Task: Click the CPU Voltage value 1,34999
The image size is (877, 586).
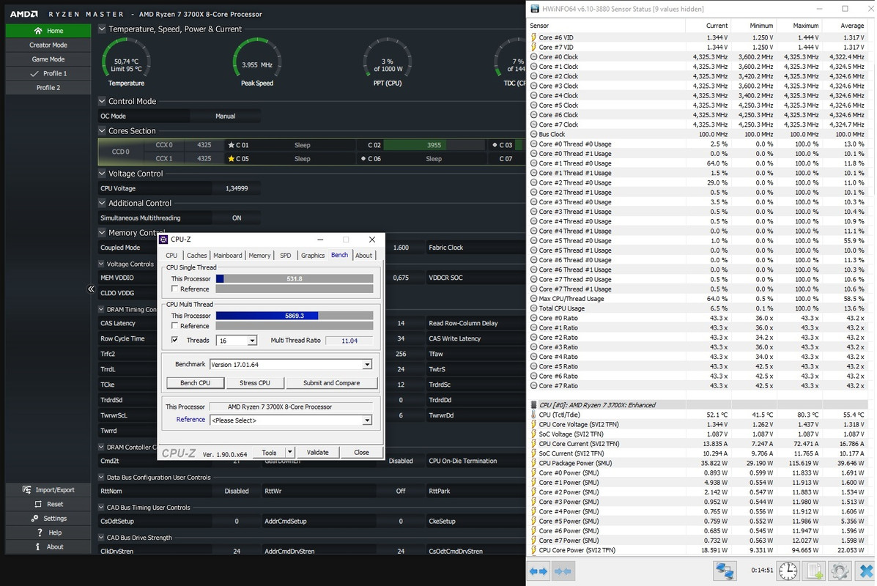Action: click(237, 188)
